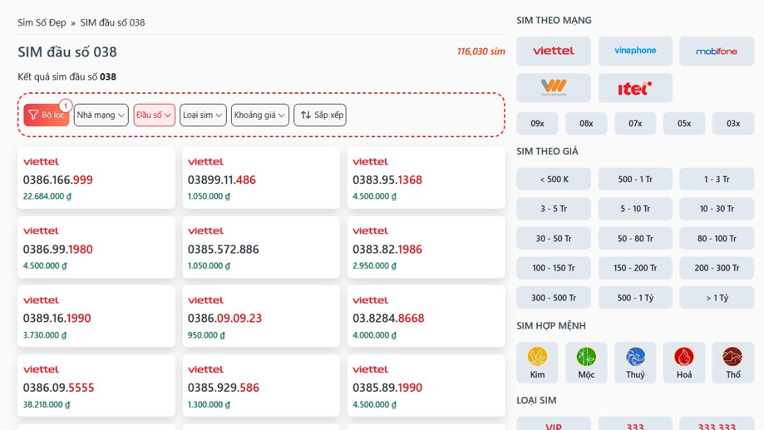Filter by 09x prefix
Screen dimensions: 764x430
537,124
